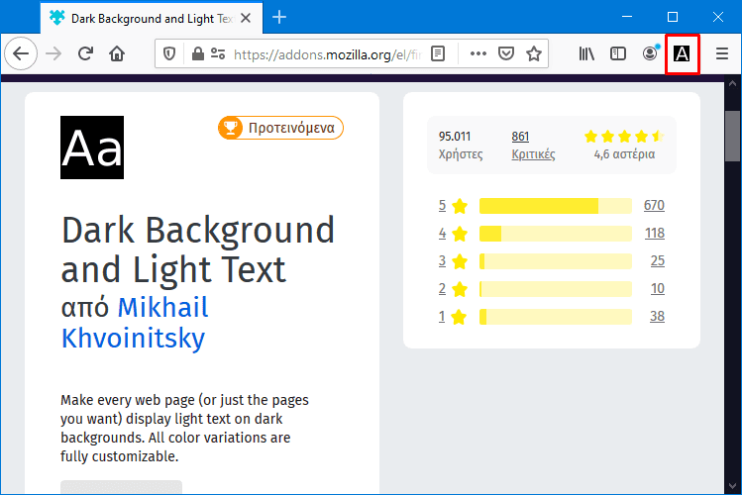Open page actions three-dot menu
This screenshot has height=495, width=742.
click(x=478, y=53)
